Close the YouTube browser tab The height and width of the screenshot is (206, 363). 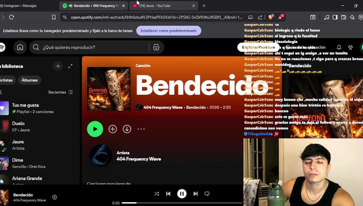(x=193, y=6)
